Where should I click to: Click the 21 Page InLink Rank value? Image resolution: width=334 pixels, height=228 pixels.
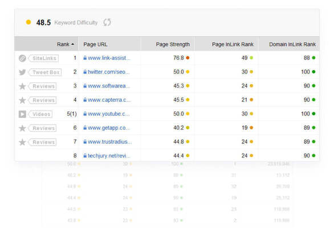pos(245,100)
